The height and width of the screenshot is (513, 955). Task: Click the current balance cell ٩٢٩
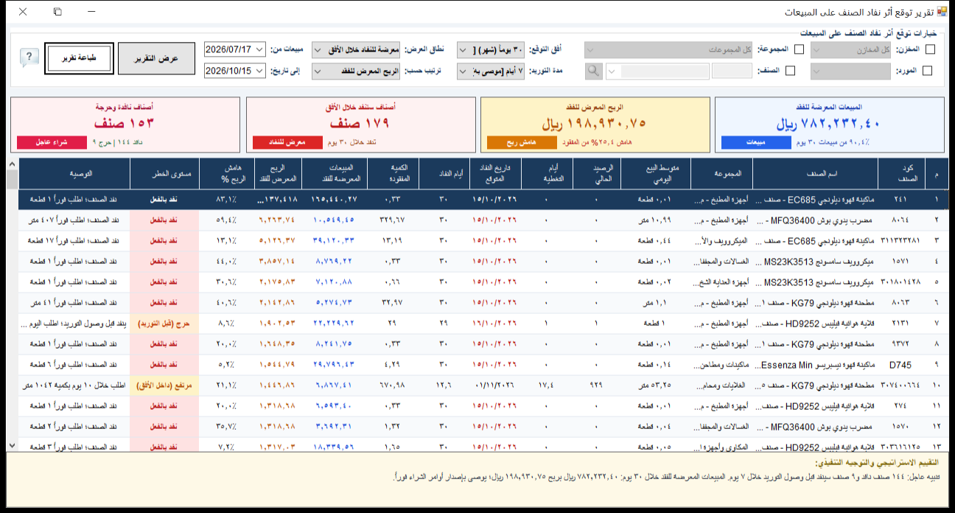[x=595, y=385]
